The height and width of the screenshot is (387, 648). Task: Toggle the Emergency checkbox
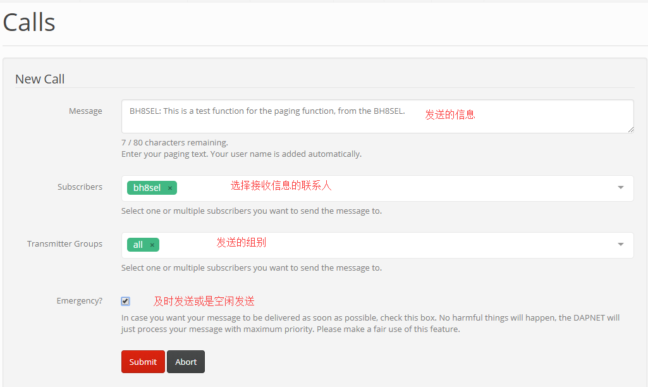(125, 301)
